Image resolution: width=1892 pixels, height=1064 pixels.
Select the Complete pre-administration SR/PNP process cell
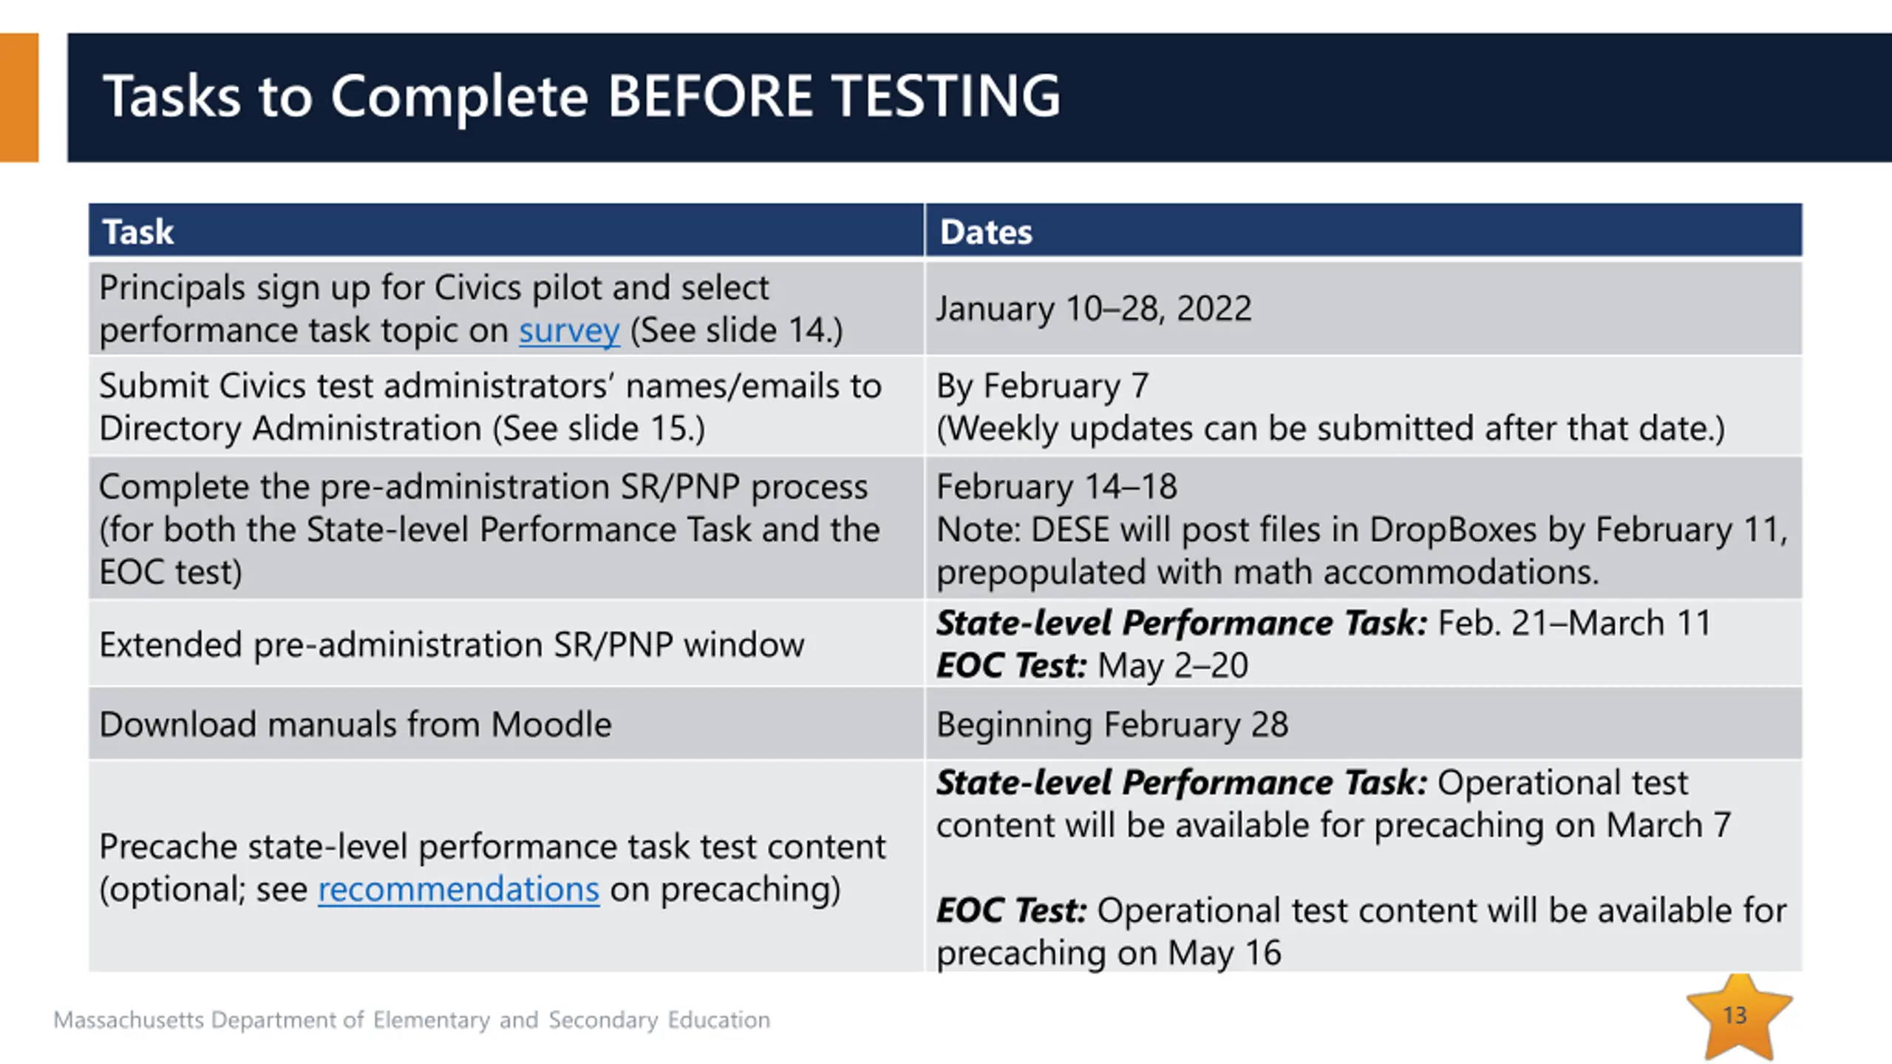coord(489,528)
